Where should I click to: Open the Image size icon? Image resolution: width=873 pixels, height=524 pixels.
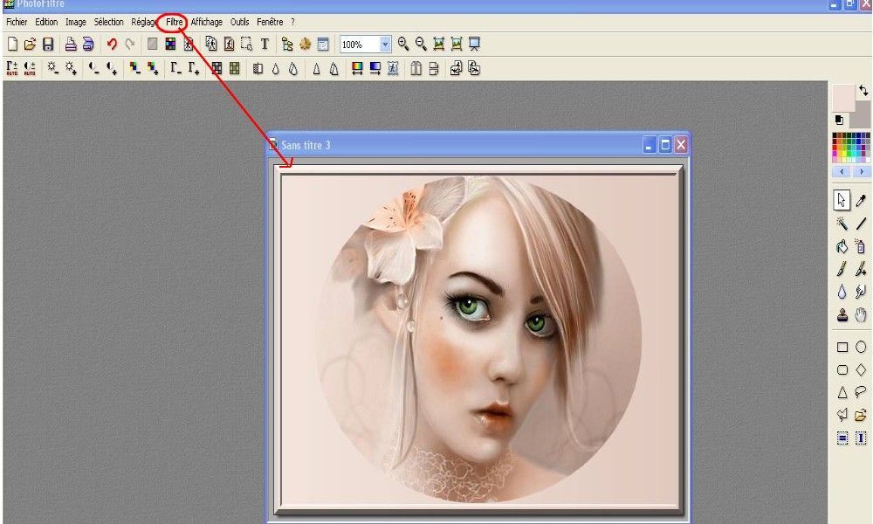(211, 44)
